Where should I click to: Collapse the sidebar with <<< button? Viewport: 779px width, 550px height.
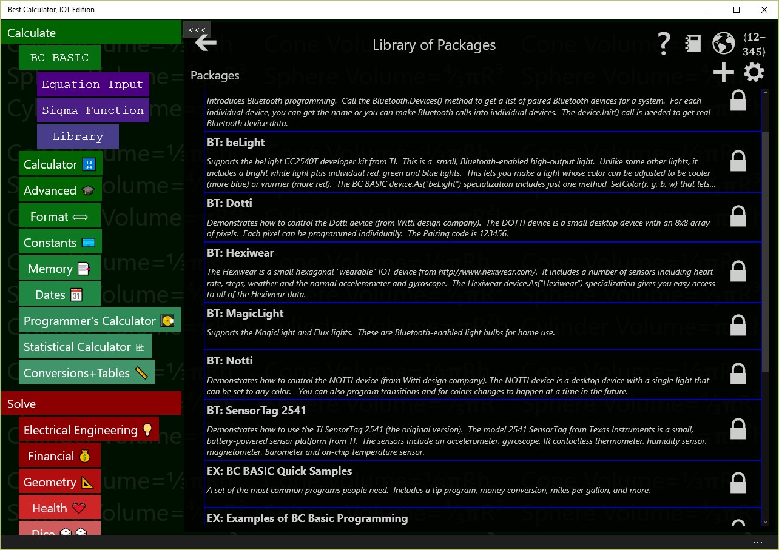click(x=197, y=29)
